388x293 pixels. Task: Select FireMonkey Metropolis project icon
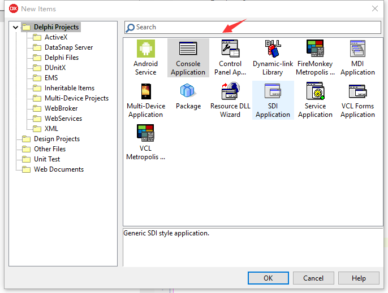click(x=315, y=49)
